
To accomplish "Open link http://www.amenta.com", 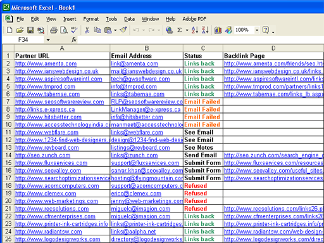I will [46, 63].
